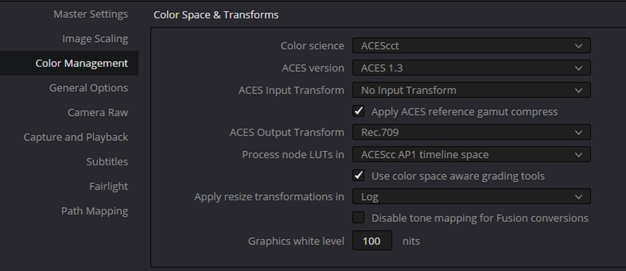This screenshot has height=271, width=626.
Task: Open ACES Output Transform Rec.709 dropdown
Action: [x=471, y=132]
